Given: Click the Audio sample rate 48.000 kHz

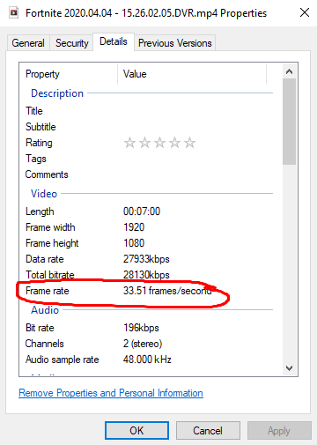Looking at the screenshot, I should coord(147,360).
